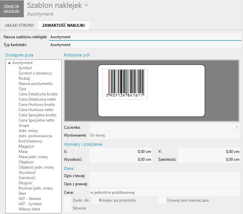Image resolution: width=243 pixels, height=214 pixels.
Task: Click the 'Dane' section heading
Action: 69,169
